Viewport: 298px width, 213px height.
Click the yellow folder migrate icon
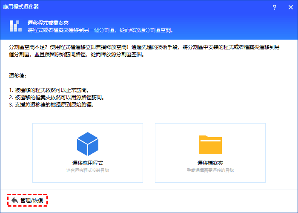coord(210,144)
